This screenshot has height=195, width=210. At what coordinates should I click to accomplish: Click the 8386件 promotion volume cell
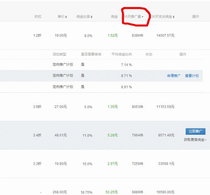pyautogui.click(x=137, y=35)
